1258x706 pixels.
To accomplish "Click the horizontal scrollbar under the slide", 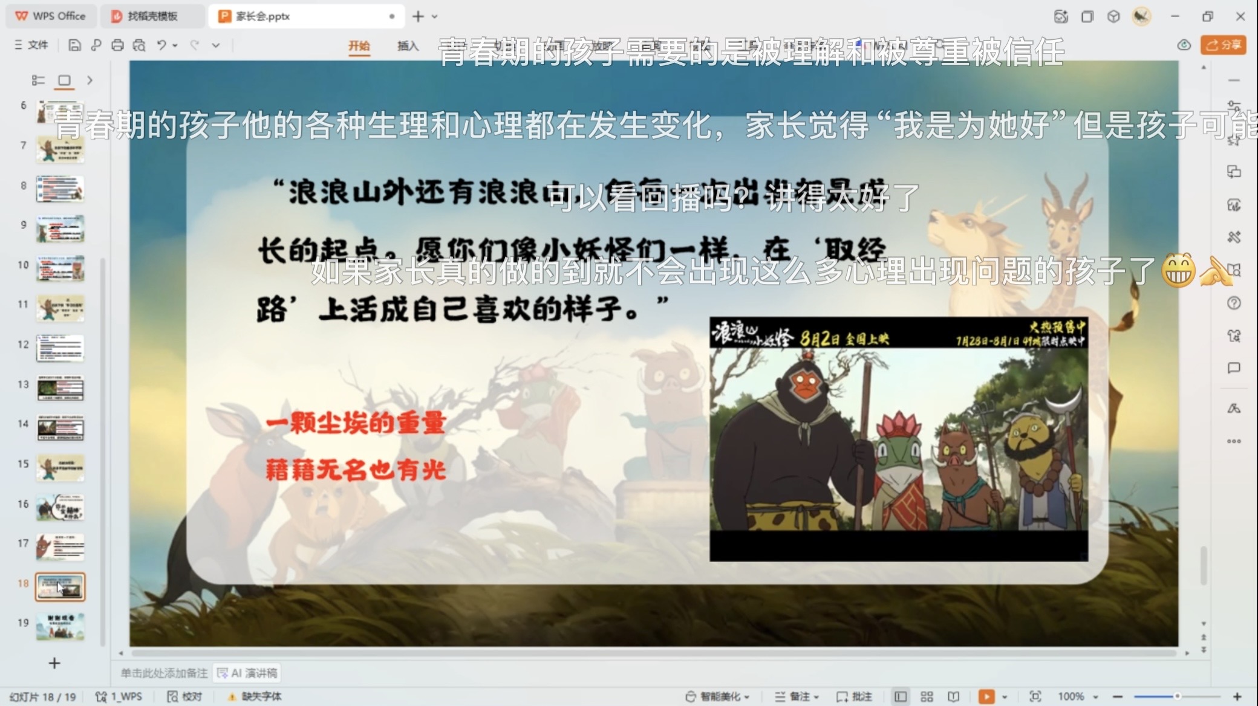I will point(654,653).
